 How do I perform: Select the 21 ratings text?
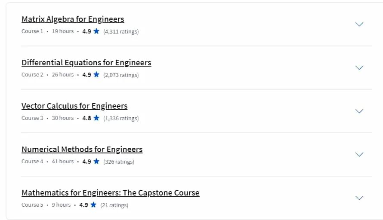[x=114, y=205]
